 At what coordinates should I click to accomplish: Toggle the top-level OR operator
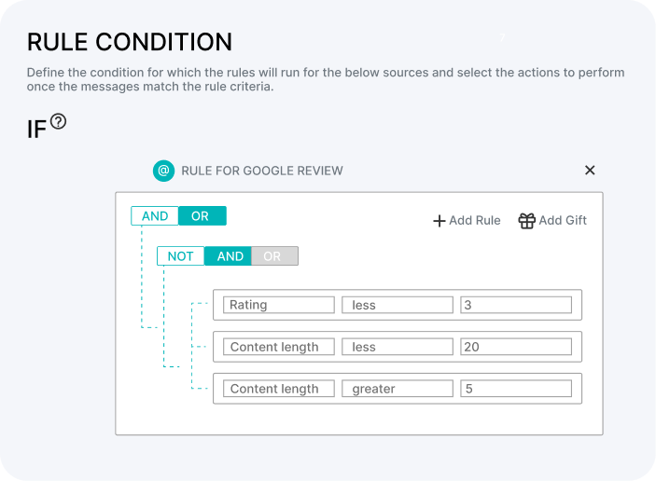point(202,215)
